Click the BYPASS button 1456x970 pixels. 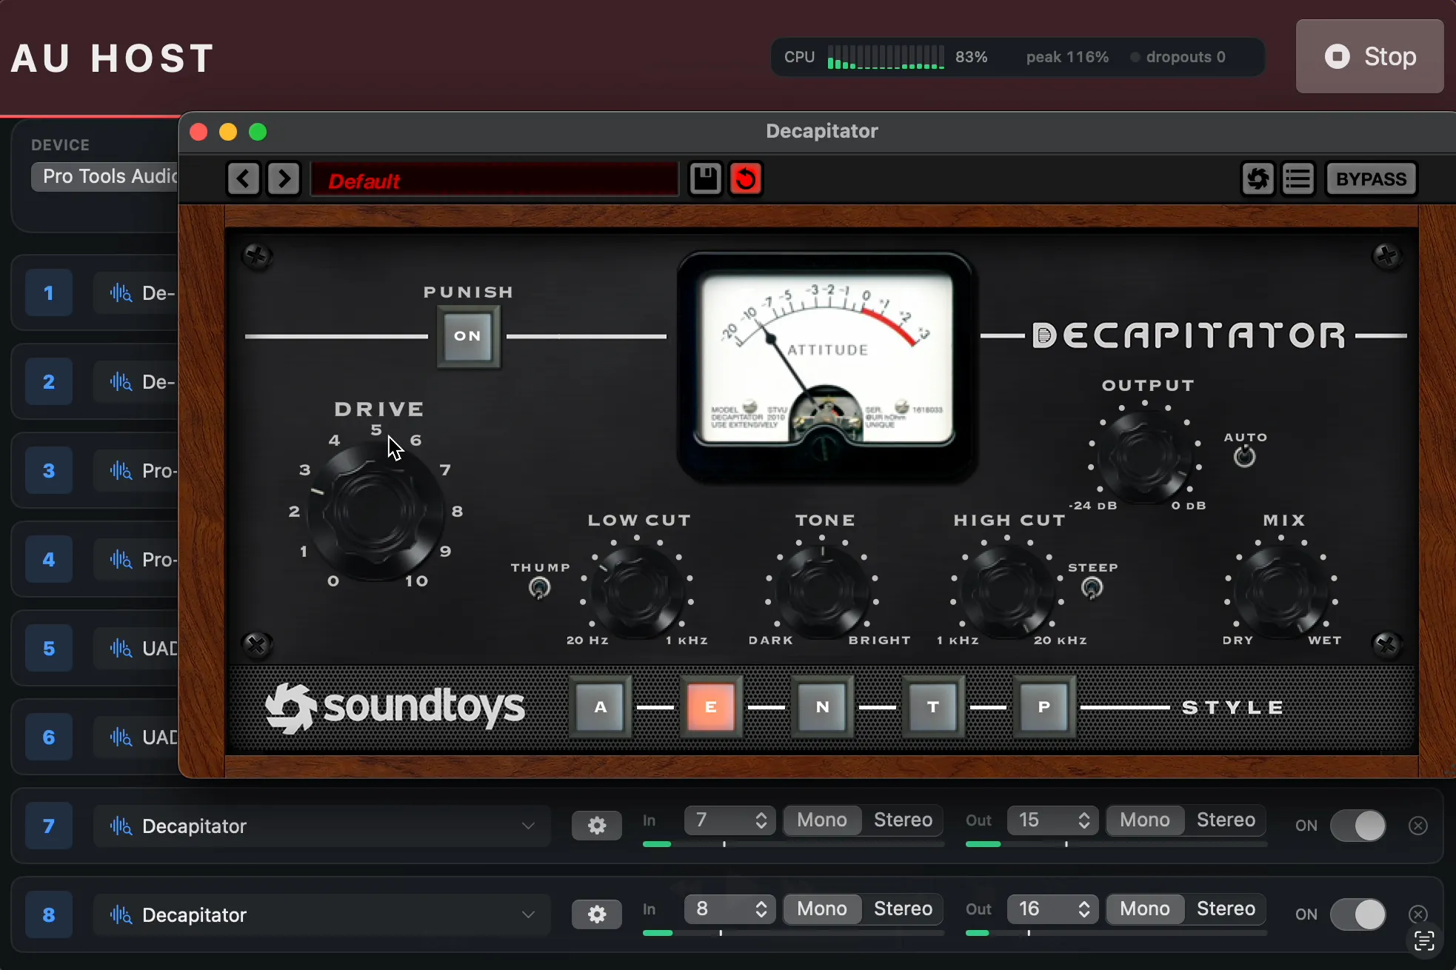1372,179
